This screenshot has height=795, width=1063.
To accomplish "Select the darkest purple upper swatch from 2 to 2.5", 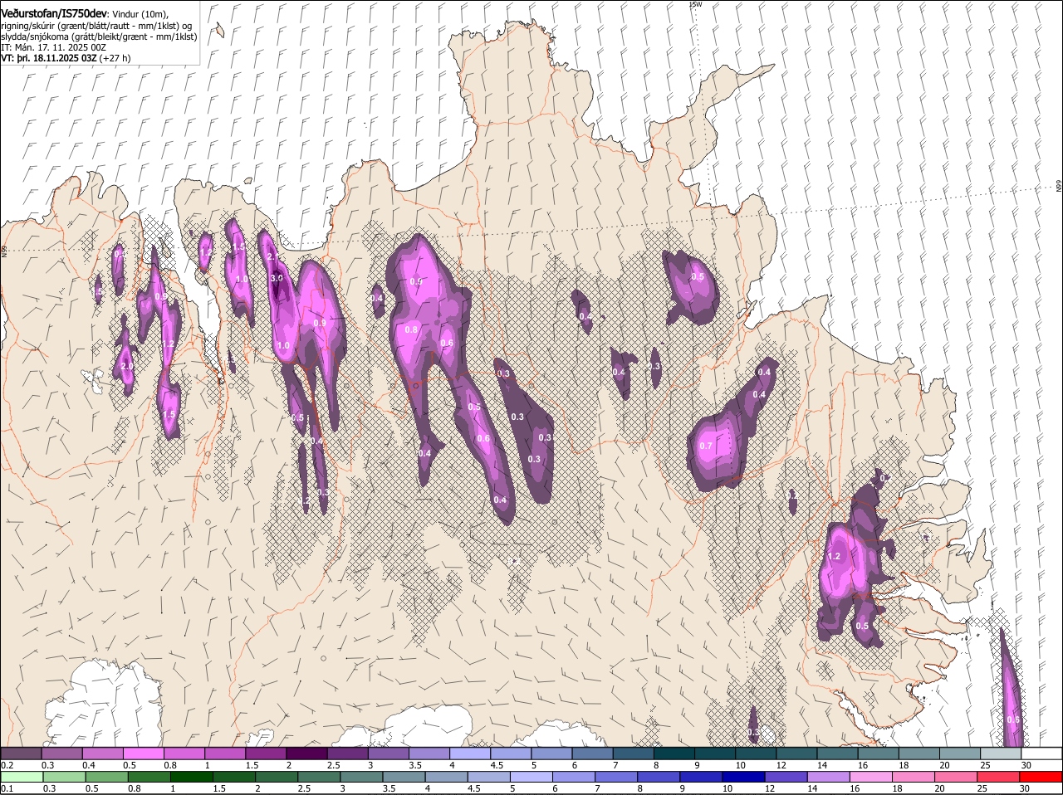I will 307,753.
